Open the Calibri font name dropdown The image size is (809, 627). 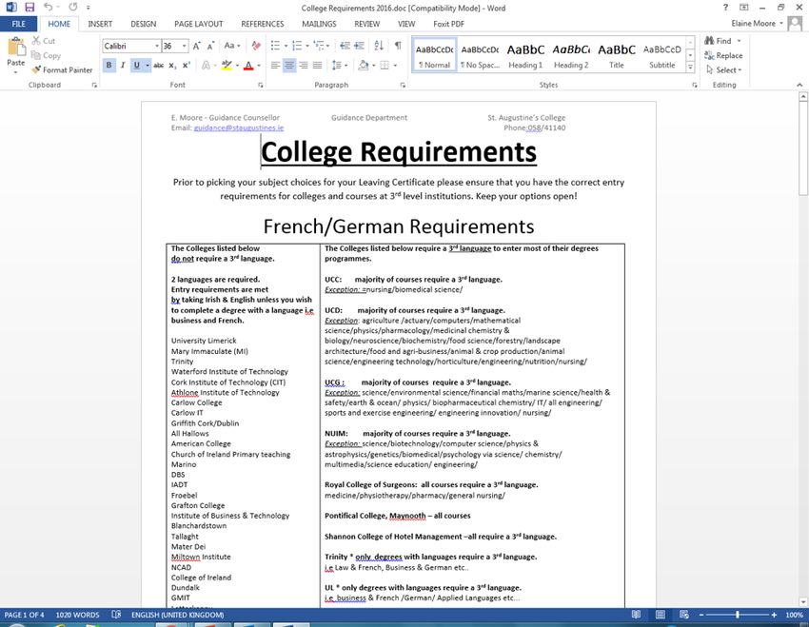[157, 46]
